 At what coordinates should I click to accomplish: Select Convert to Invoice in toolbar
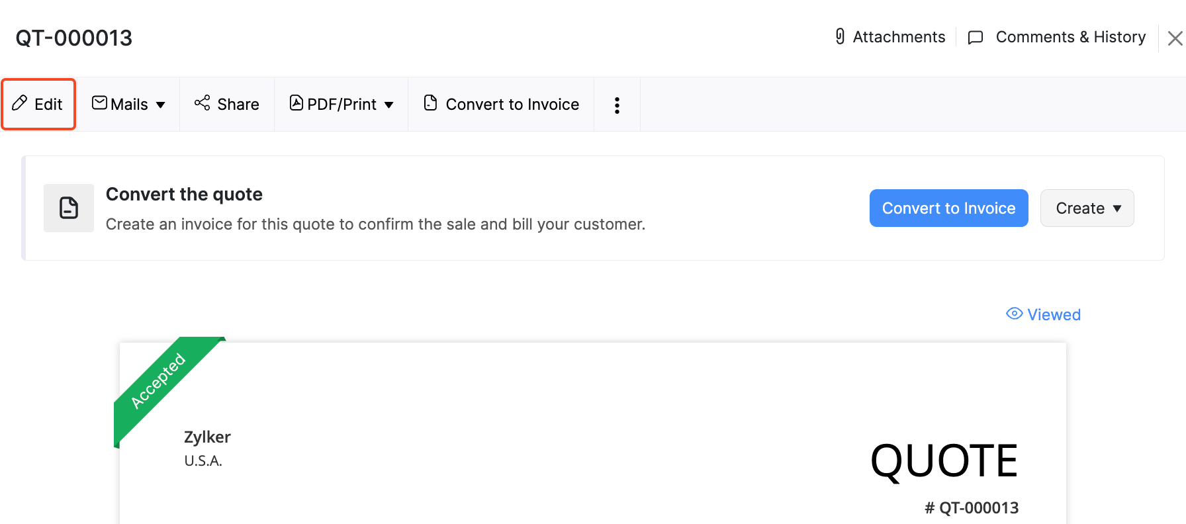(512, 105)
